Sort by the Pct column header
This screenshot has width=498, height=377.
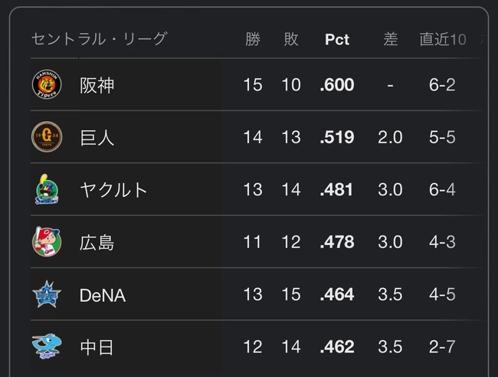[337, 39]
